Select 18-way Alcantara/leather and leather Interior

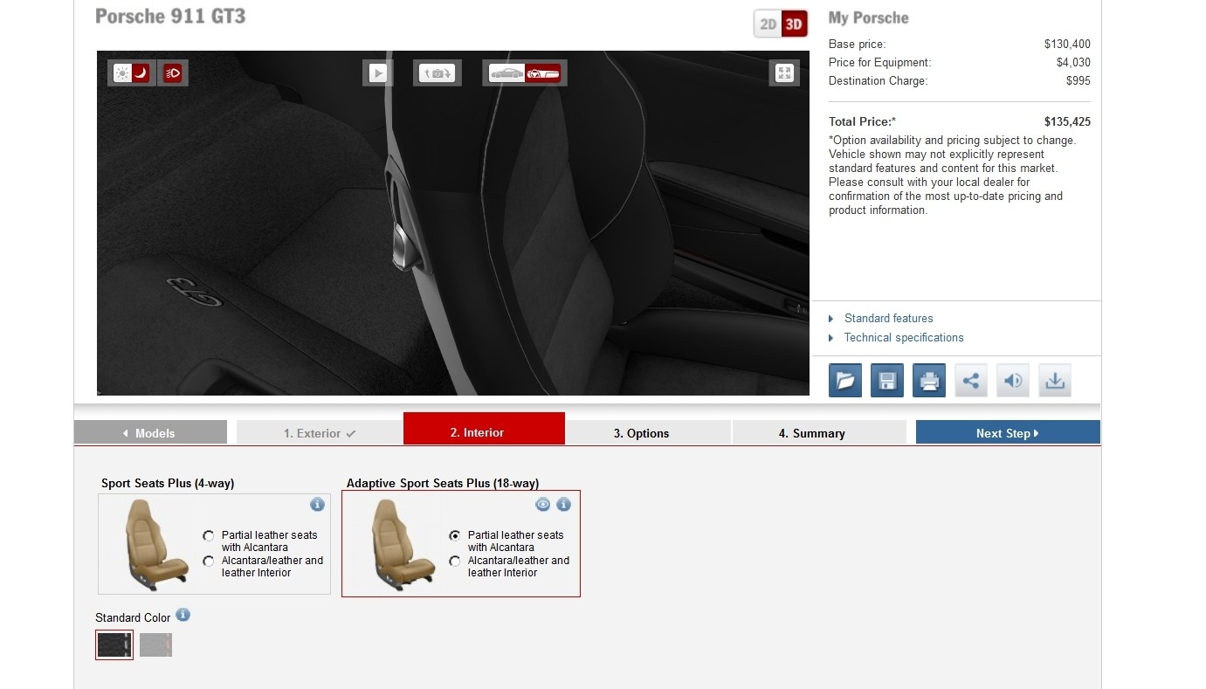(x=454, y=561)
